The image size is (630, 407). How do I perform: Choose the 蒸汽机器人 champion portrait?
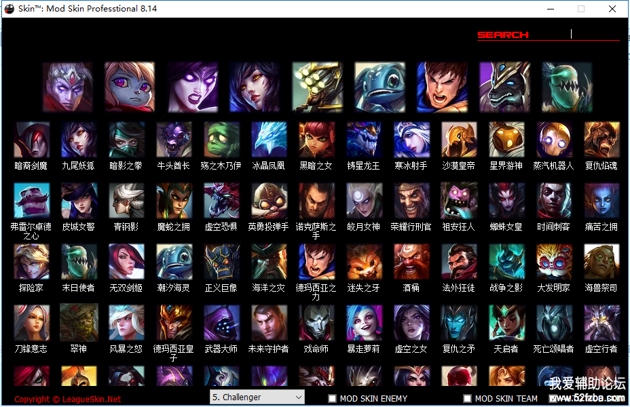point(554,140)
